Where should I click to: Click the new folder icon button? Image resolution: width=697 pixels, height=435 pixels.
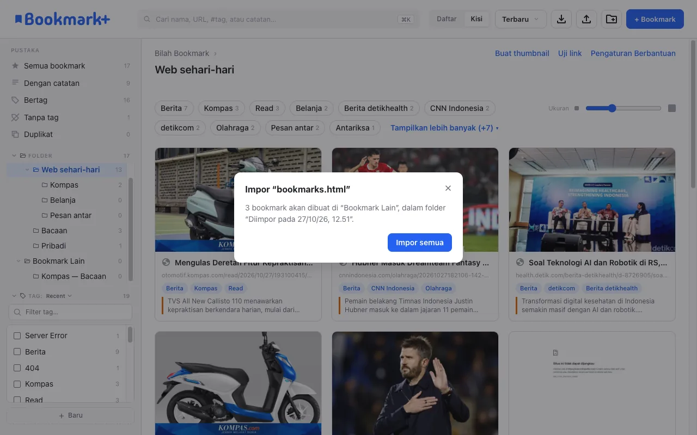point(611,19)
